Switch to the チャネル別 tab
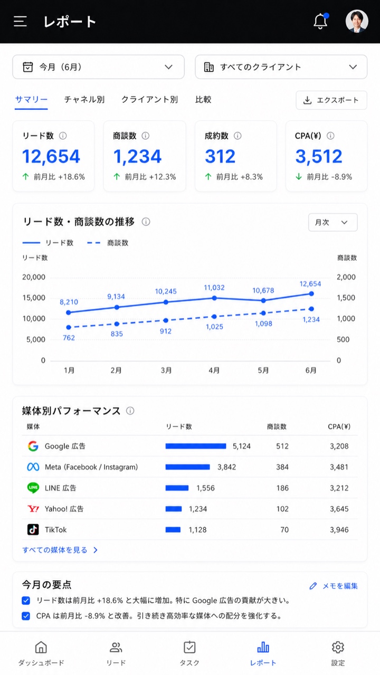The image size is (380, 675). click(84, 99)
